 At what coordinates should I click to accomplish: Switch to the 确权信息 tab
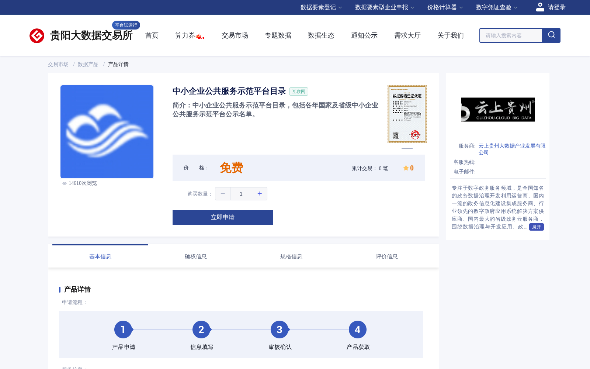coord(196,256)
